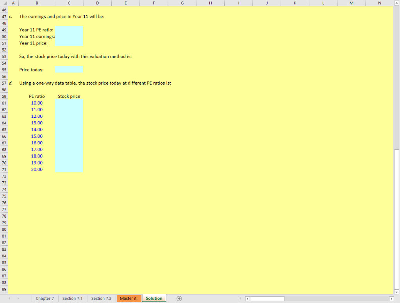This screenshot has width=400, height=303.
Task: Click the italic 'd.' question marker
Action: 11,83
